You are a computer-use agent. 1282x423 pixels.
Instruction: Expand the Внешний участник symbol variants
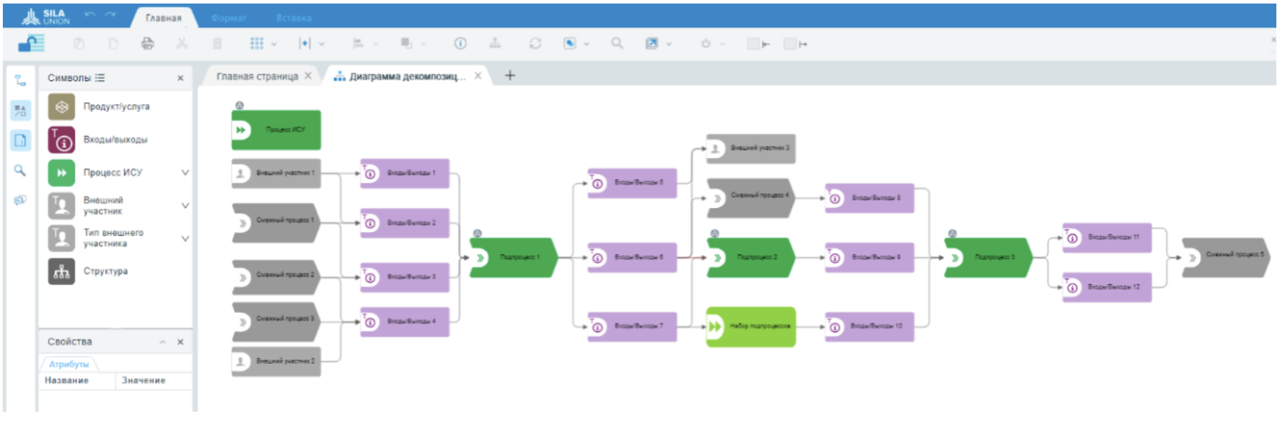tap(185, 206)
